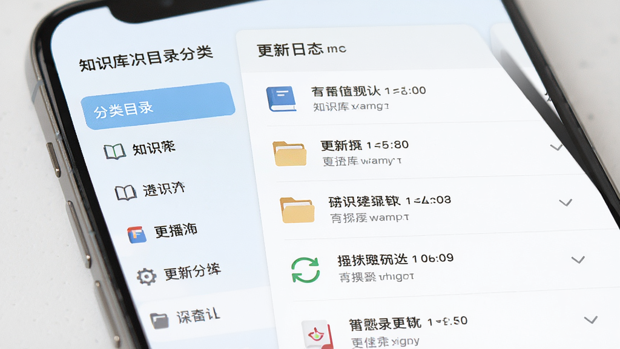The width and height of the screenshot is (620, 349).
Task: Select the red and blue book's sidebar label
Action: pyautogui.click(x=176, y=230)
